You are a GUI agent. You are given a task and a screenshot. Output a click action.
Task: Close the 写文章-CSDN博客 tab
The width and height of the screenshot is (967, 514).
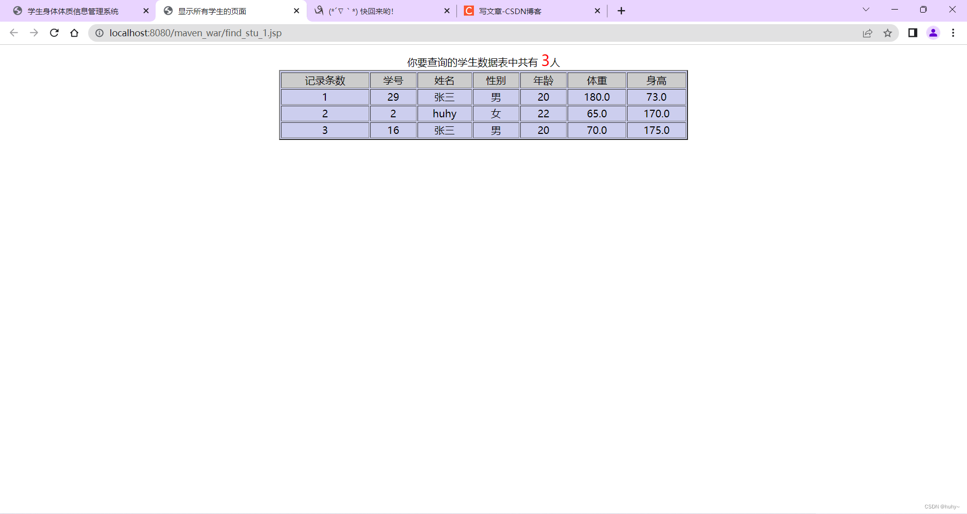(x=597, y=11)
